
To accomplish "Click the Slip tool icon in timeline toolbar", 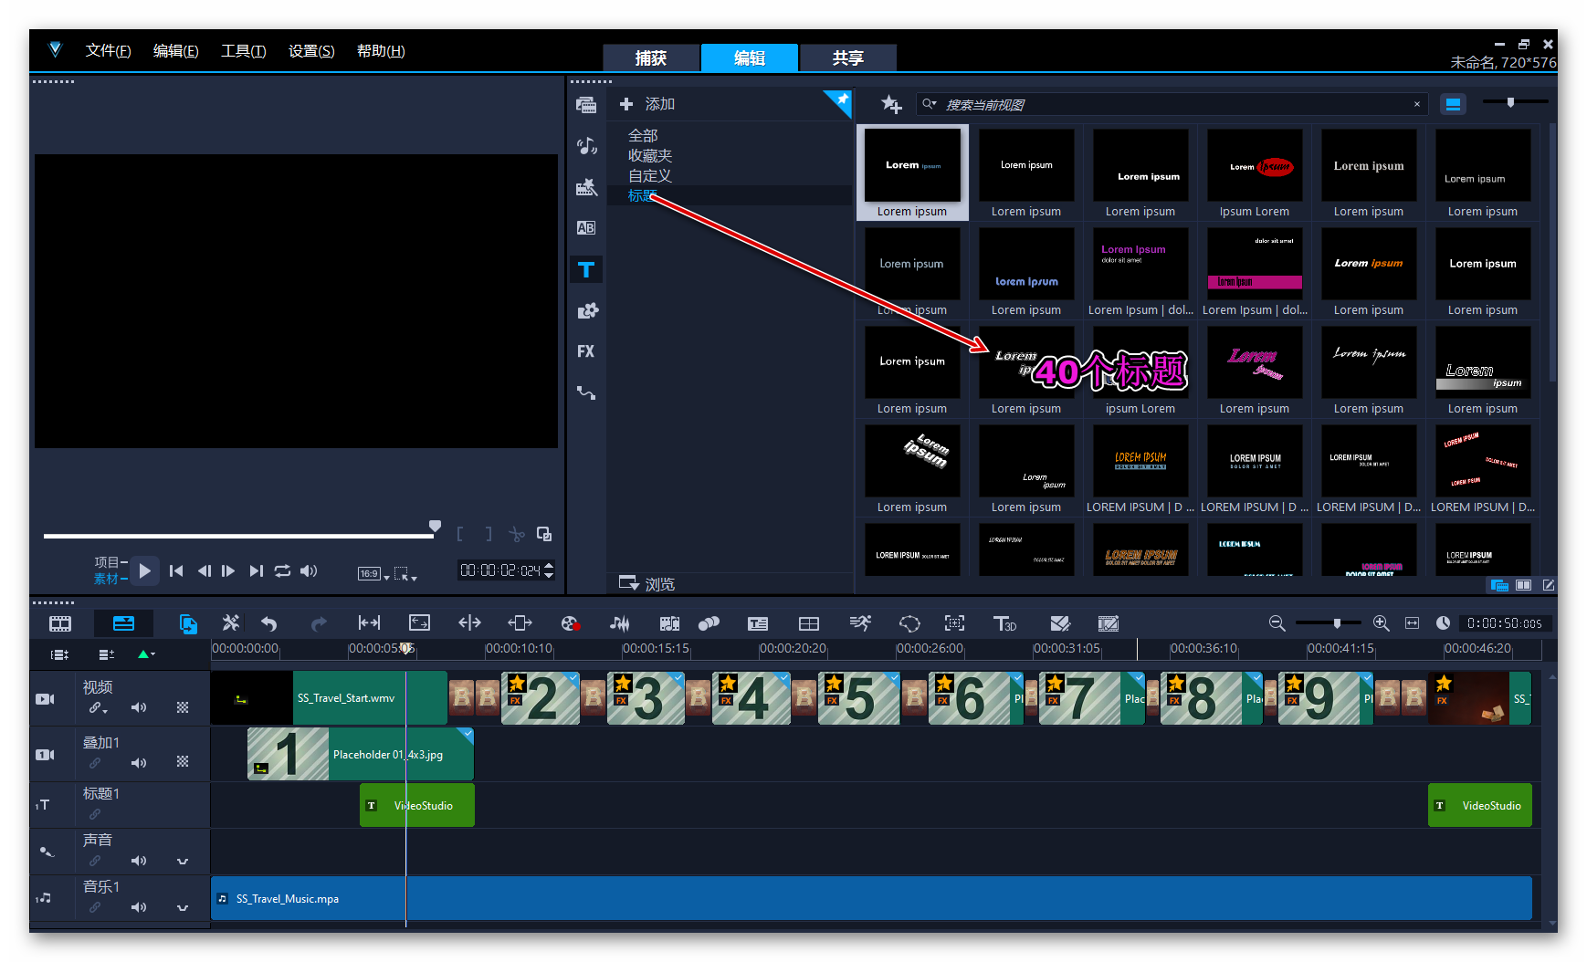I will click(x=369, y=622).
